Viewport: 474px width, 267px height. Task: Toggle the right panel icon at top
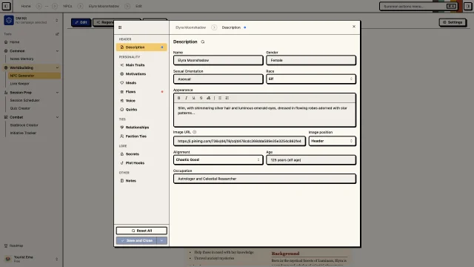(467, 6)
